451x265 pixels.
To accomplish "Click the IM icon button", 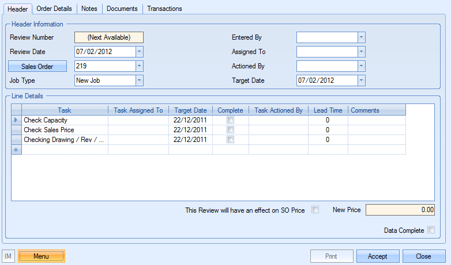I will point(9,256).
